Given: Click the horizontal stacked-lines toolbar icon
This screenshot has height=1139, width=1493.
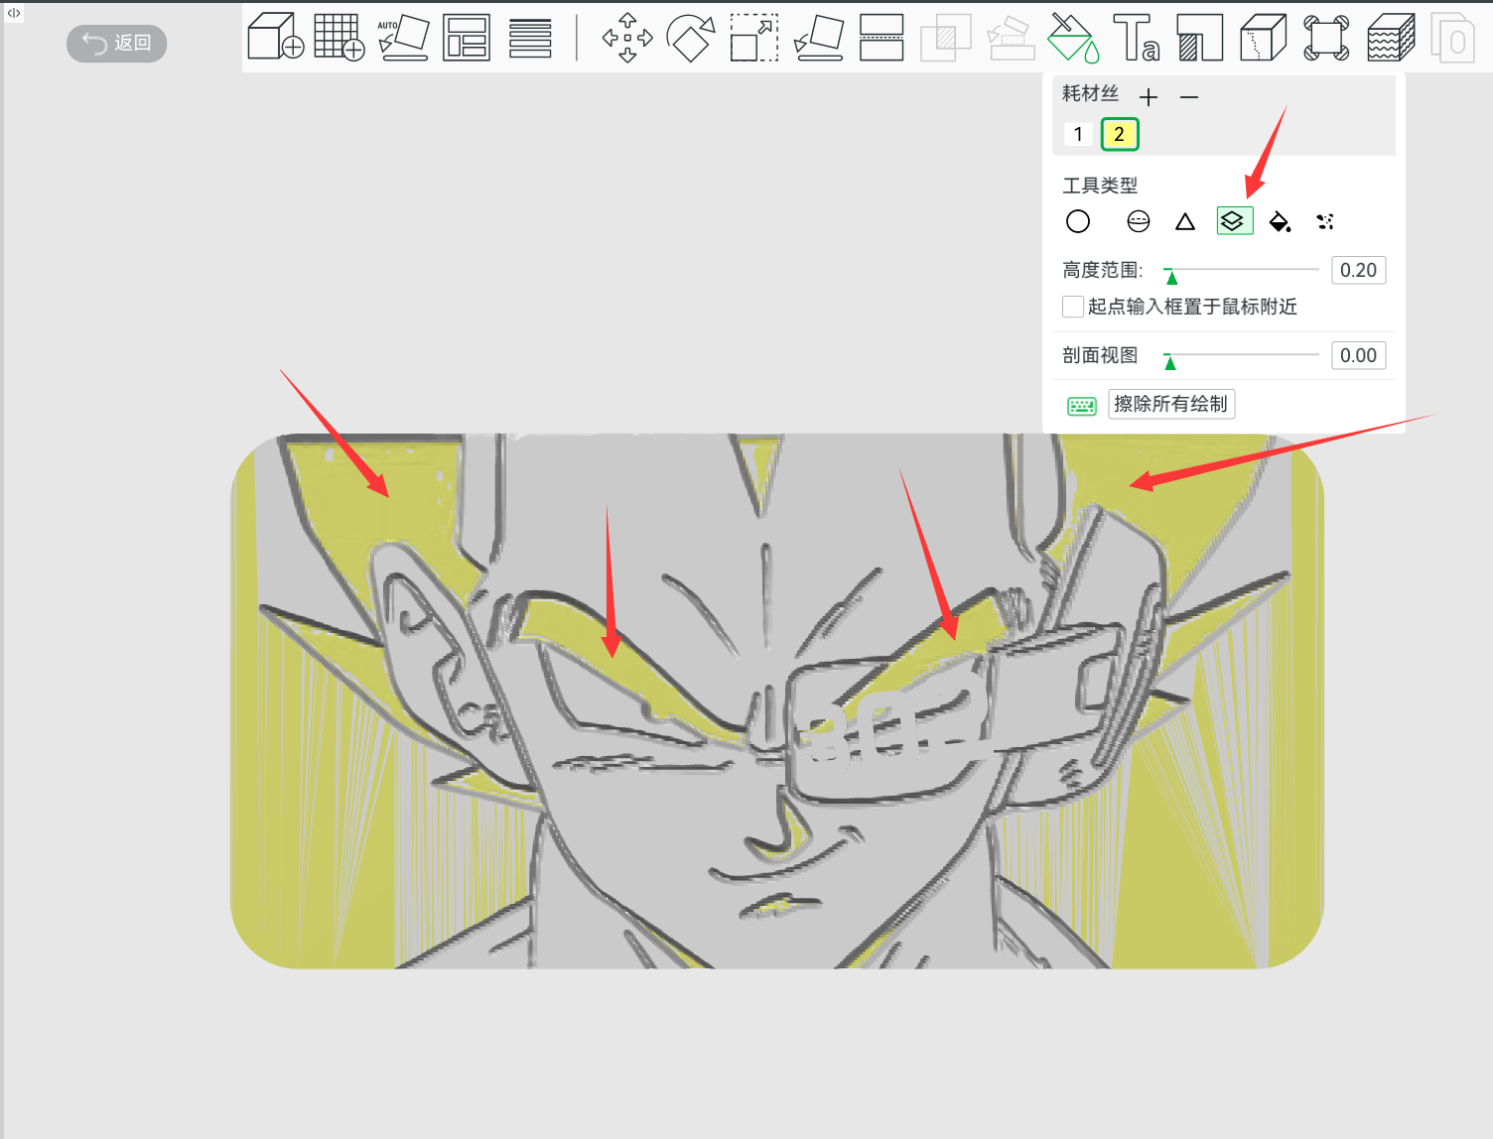Looking at the screenshot, I should [x=530, y=38].
